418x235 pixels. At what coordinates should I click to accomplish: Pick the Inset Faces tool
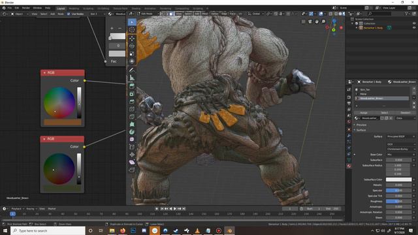click(x=132, y=94)
